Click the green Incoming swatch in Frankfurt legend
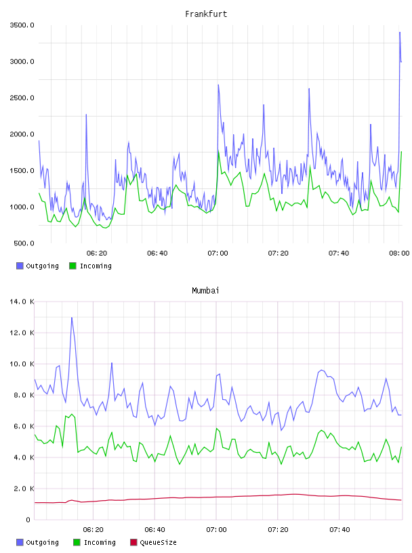The height and width of the screenshot is (553, 412). point(73,266)
